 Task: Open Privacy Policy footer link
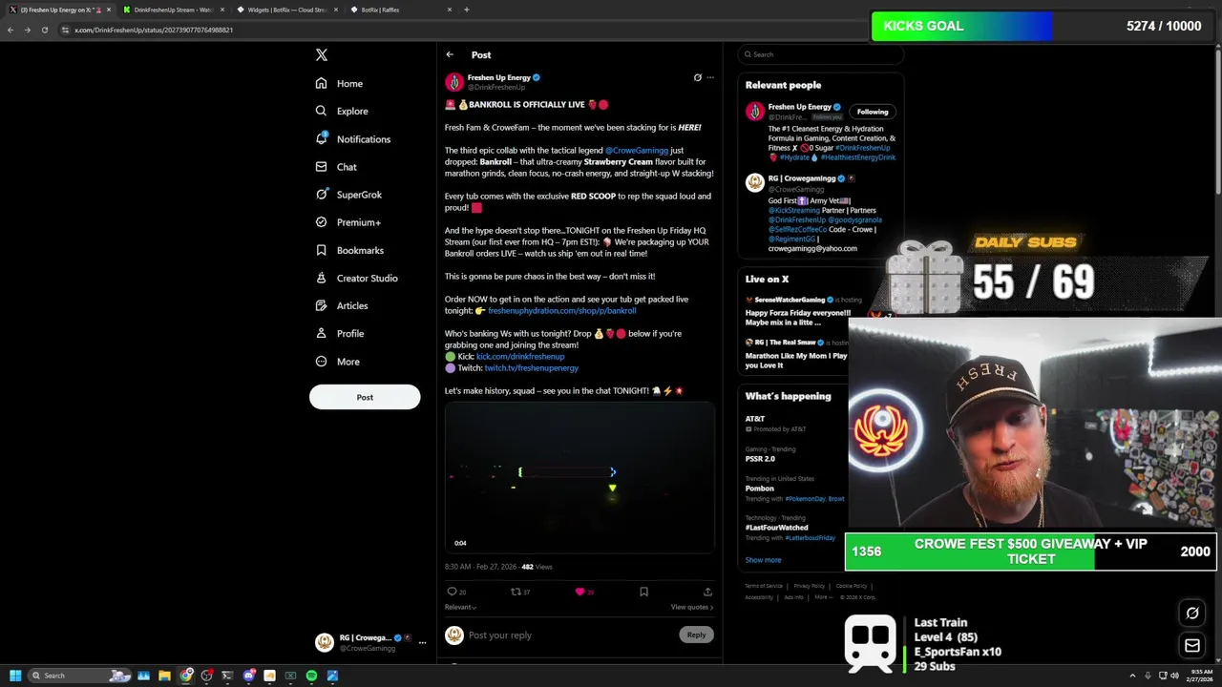(809, 586)
